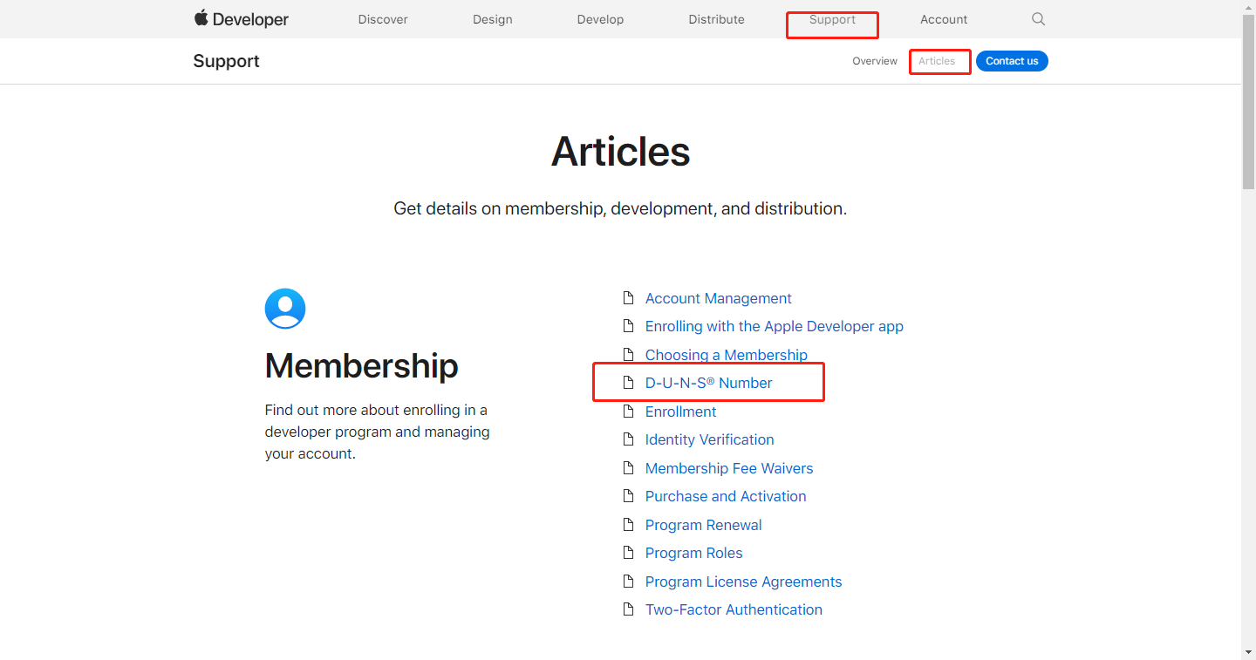Viewport: 1256px width, 660px height.
Task: Click document icon beside Two-Factor Authentication
Action: coord(628,609)
